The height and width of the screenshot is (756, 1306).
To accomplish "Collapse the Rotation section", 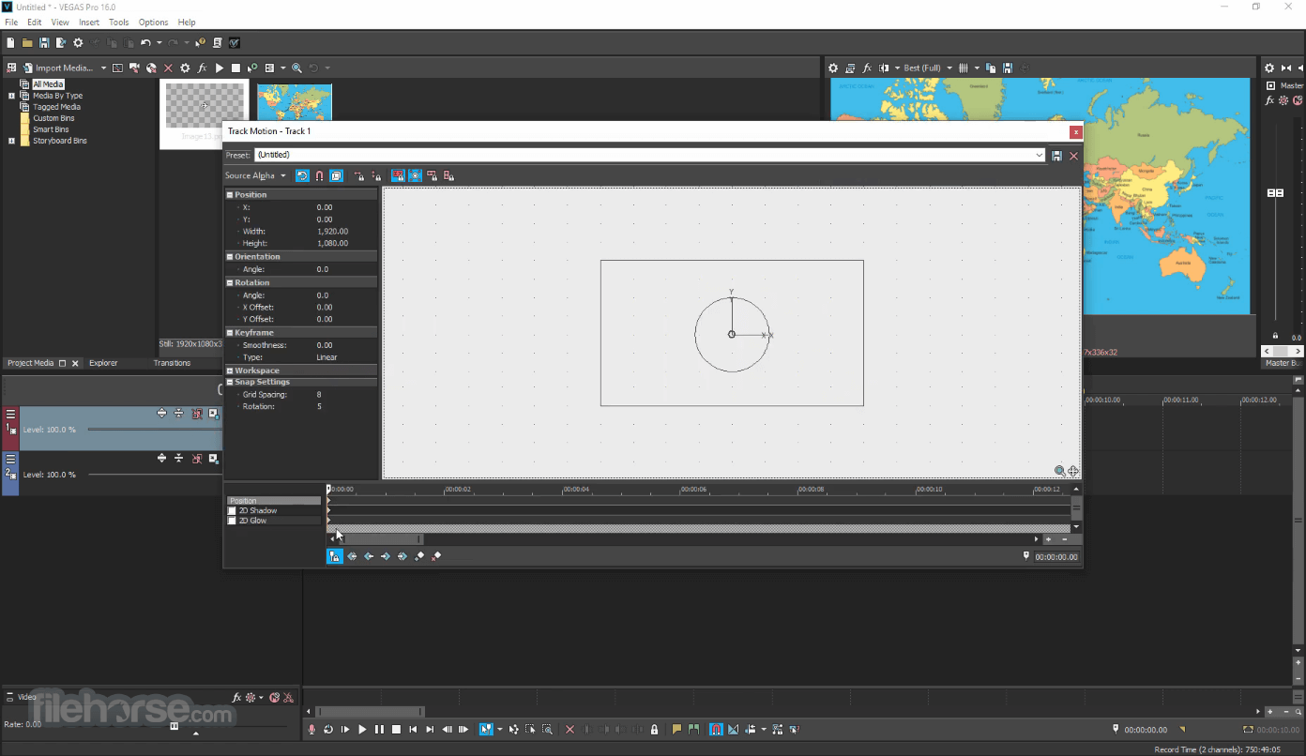I will coord(230,282).
